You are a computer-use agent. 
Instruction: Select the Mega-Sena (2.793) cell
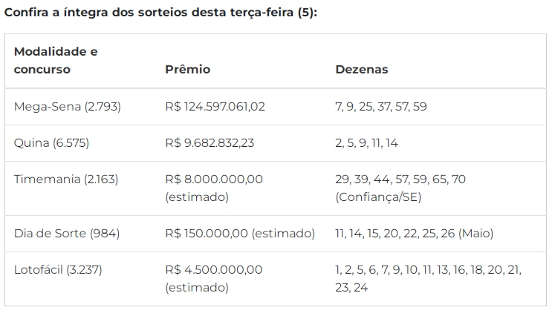[68, 107]
